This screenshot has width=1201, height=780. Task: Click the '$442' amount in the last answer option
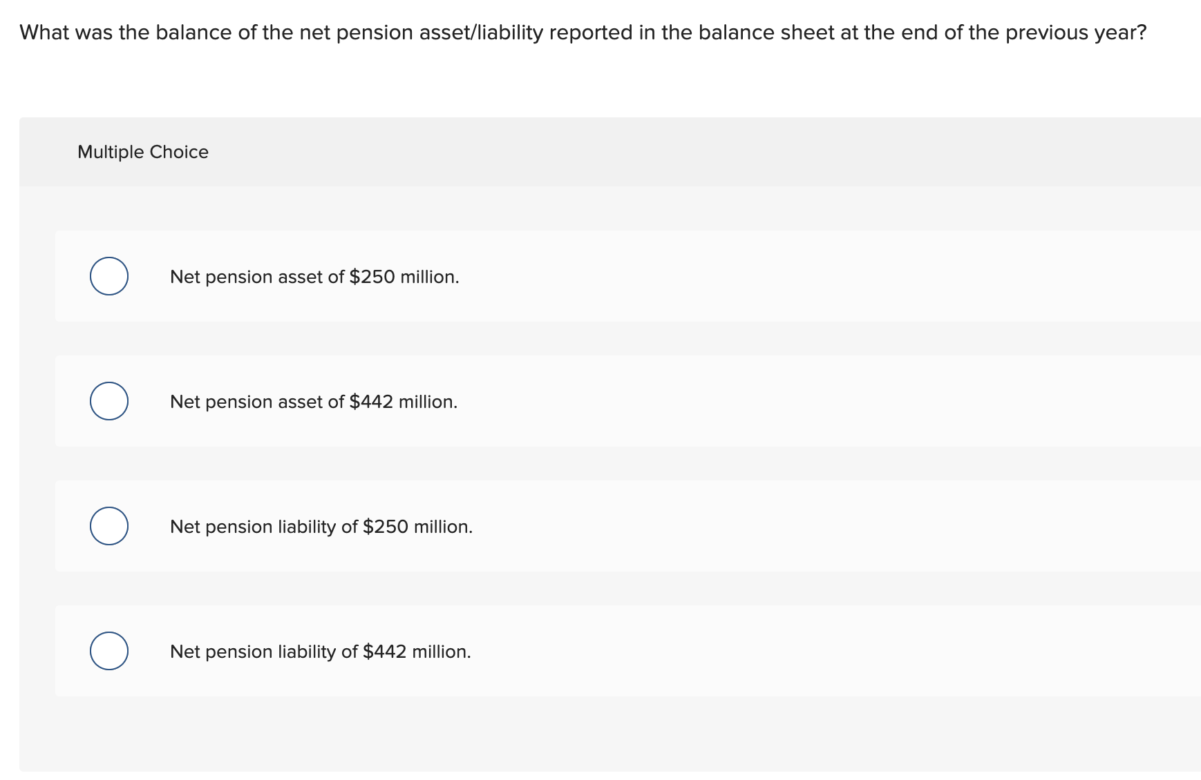pyautogui.click(x=385, y=652)
